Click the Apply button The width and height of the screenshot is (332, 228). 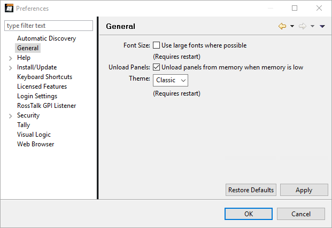pyautogui.click(x=304, y=190)
